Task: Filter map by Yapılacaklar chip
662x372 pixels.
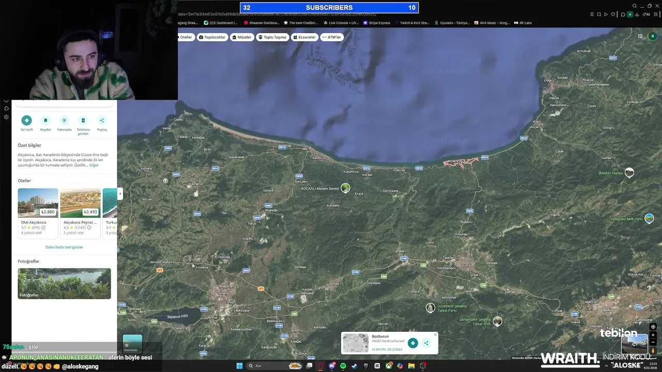Action: click(212, 37)
